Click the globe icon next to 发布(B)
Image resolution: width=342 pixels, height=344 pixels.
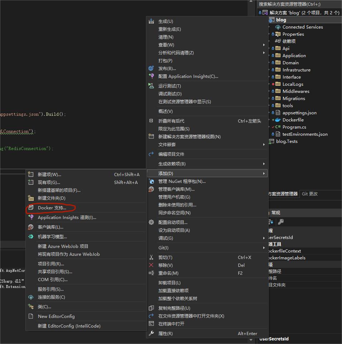151,68
